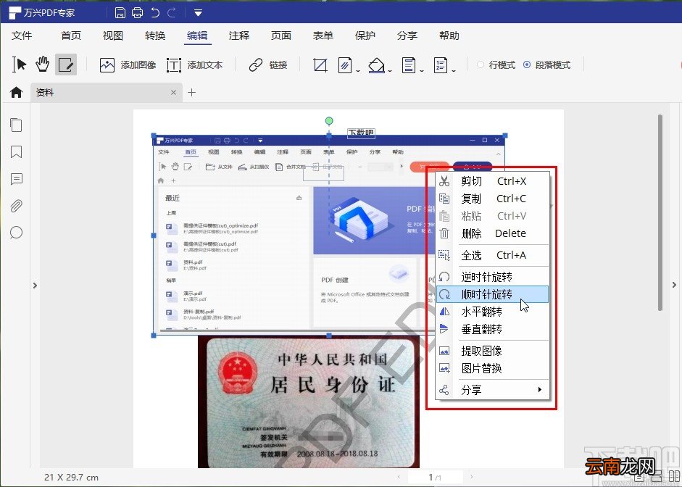Image resolution: width=682 pixels, height=487 pixels.
Task: Click the background fill bucket icon
Action: (376, 65)
